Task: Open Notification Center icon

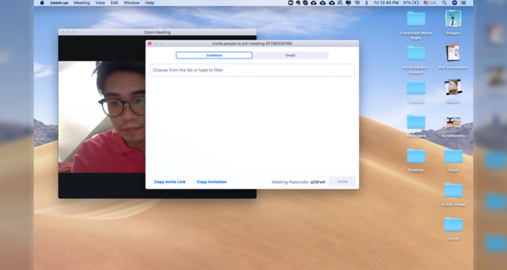Action: pyautogui.click(x=463, y=3)
